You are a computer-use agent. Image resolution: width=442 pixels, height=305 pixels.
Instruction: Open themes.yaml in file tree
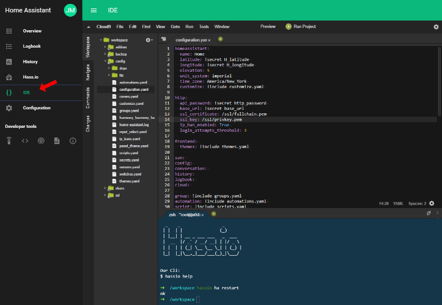tap(129, 181)
